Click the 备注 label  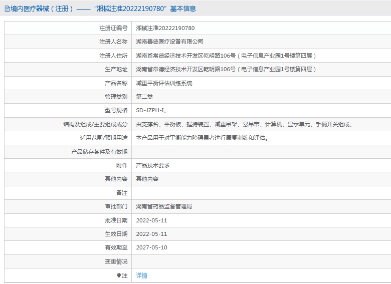122,193
